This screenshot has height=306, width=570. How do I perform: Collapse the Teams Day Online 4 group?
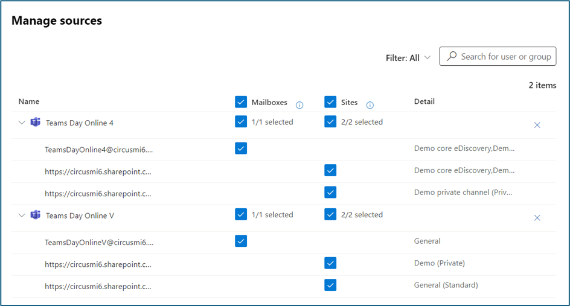(x=22, y=123)
